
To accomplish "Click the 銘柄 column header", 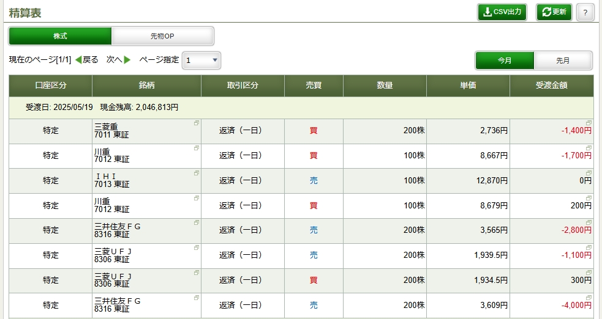I will (146, 86).
